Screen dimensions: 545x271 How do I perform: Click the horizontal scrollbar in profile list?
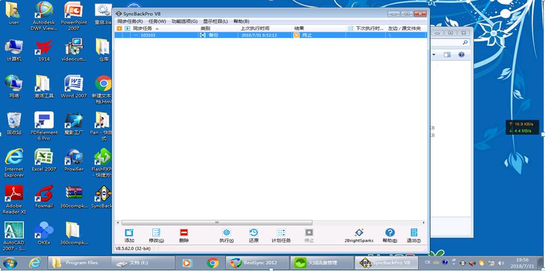click(x=216, y=223)
